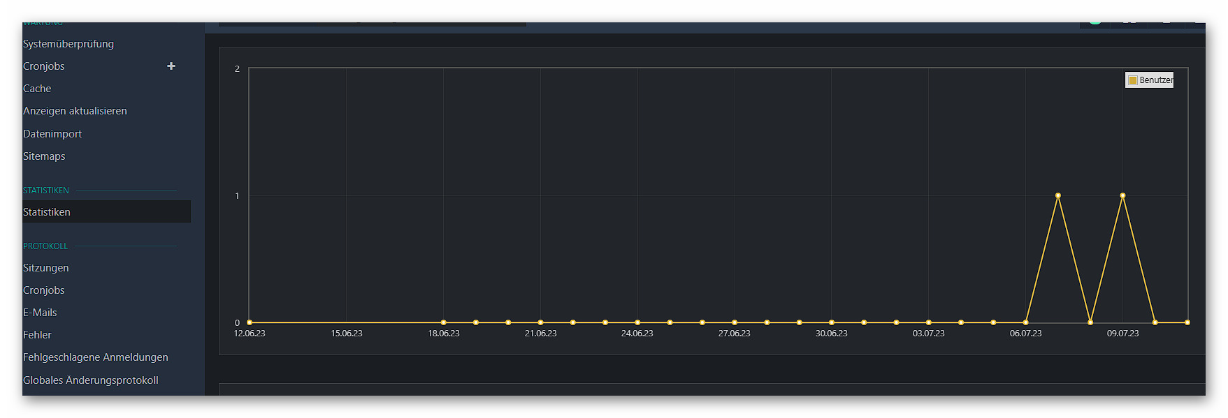Click the plus icon beside Cronjobs
This screenshot has width=1228, height=418.
(x=171, y=66)
